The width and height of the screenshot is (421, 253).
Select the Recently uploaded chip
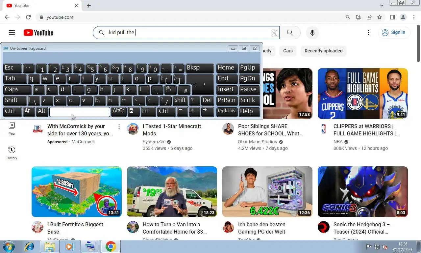[323, 51]
